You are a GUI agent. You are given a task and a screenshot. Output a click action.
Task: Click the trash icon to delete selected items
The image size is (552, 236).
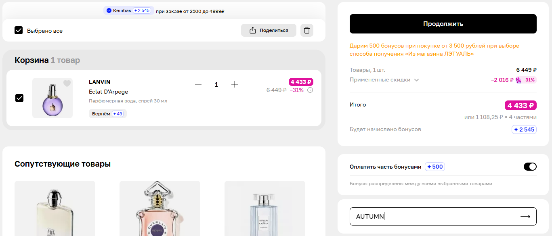(307, 30)
